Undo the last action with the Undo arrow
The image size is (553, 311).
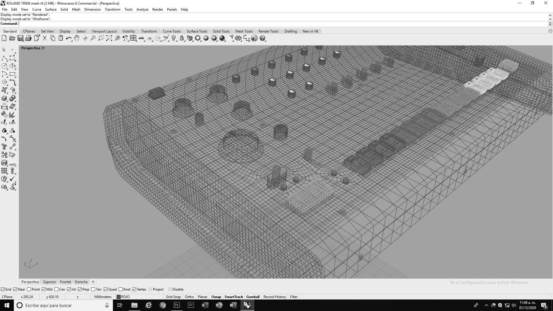click(69, 38)
